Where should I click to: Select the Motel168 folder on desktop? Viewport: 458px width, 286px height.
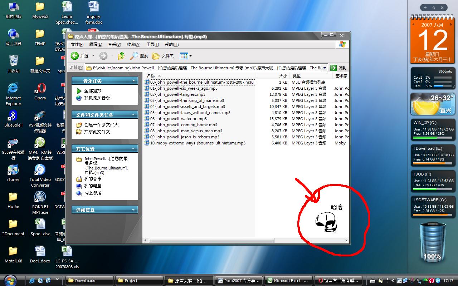click(13, 255)
